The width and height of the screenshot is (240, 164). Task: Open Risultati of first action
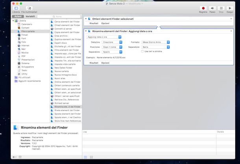pos(94,24)
